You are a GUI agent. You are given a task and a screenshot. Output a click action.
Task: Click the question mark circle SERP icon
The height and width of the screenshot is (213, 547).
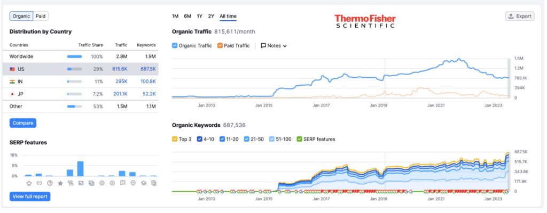[50, 183]
